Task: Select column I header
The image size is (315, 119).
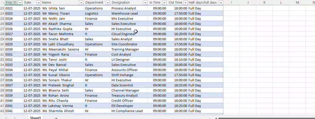Action: point(232,3)
